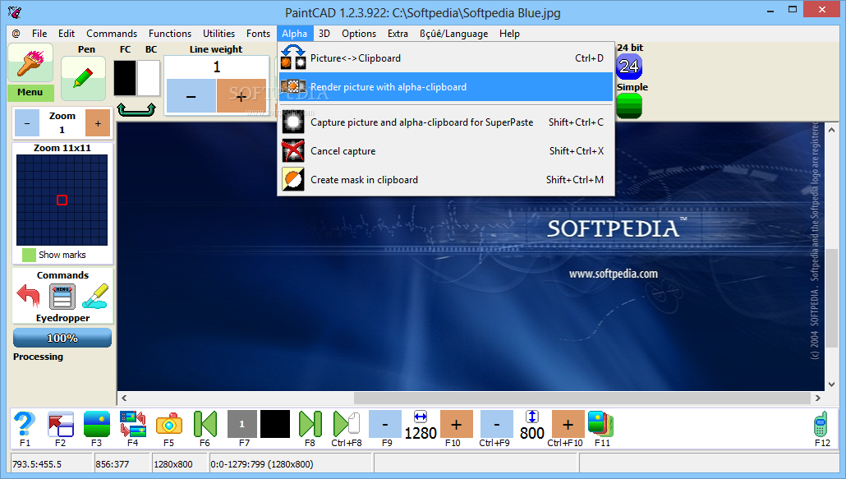Select the green Simple mode icon
Image resolution: width=846 pixels, height=479 pixels.
pos(628,106)
